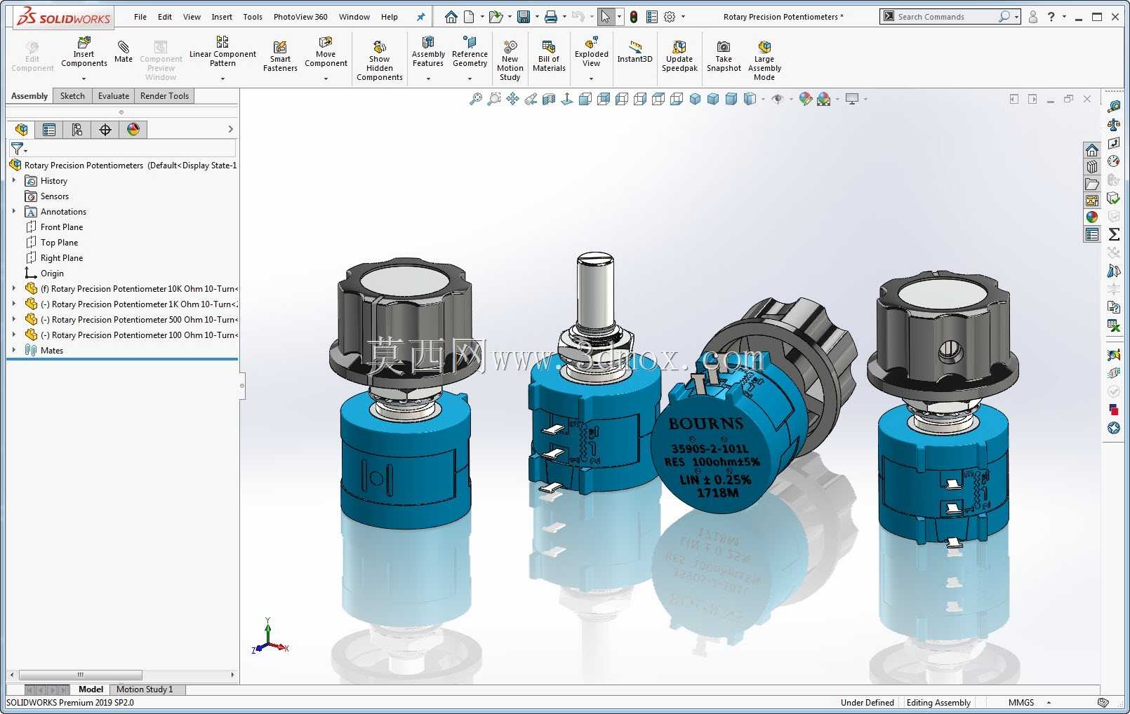The height and width of the screenshot is (714, 1130).
Task: Click the Save floppy disk icon
Action: (524, 17)
